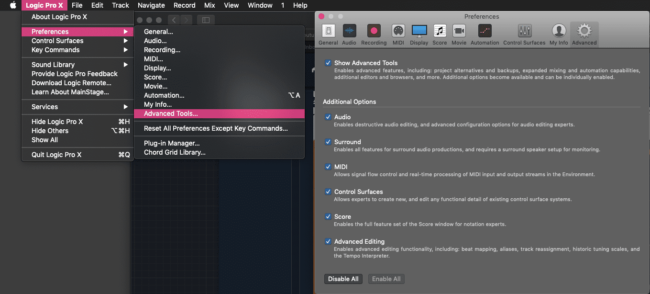This screenshot has width=650, height=294.
Task: Click the Enable All button
Action: click(x=386, y=279)
